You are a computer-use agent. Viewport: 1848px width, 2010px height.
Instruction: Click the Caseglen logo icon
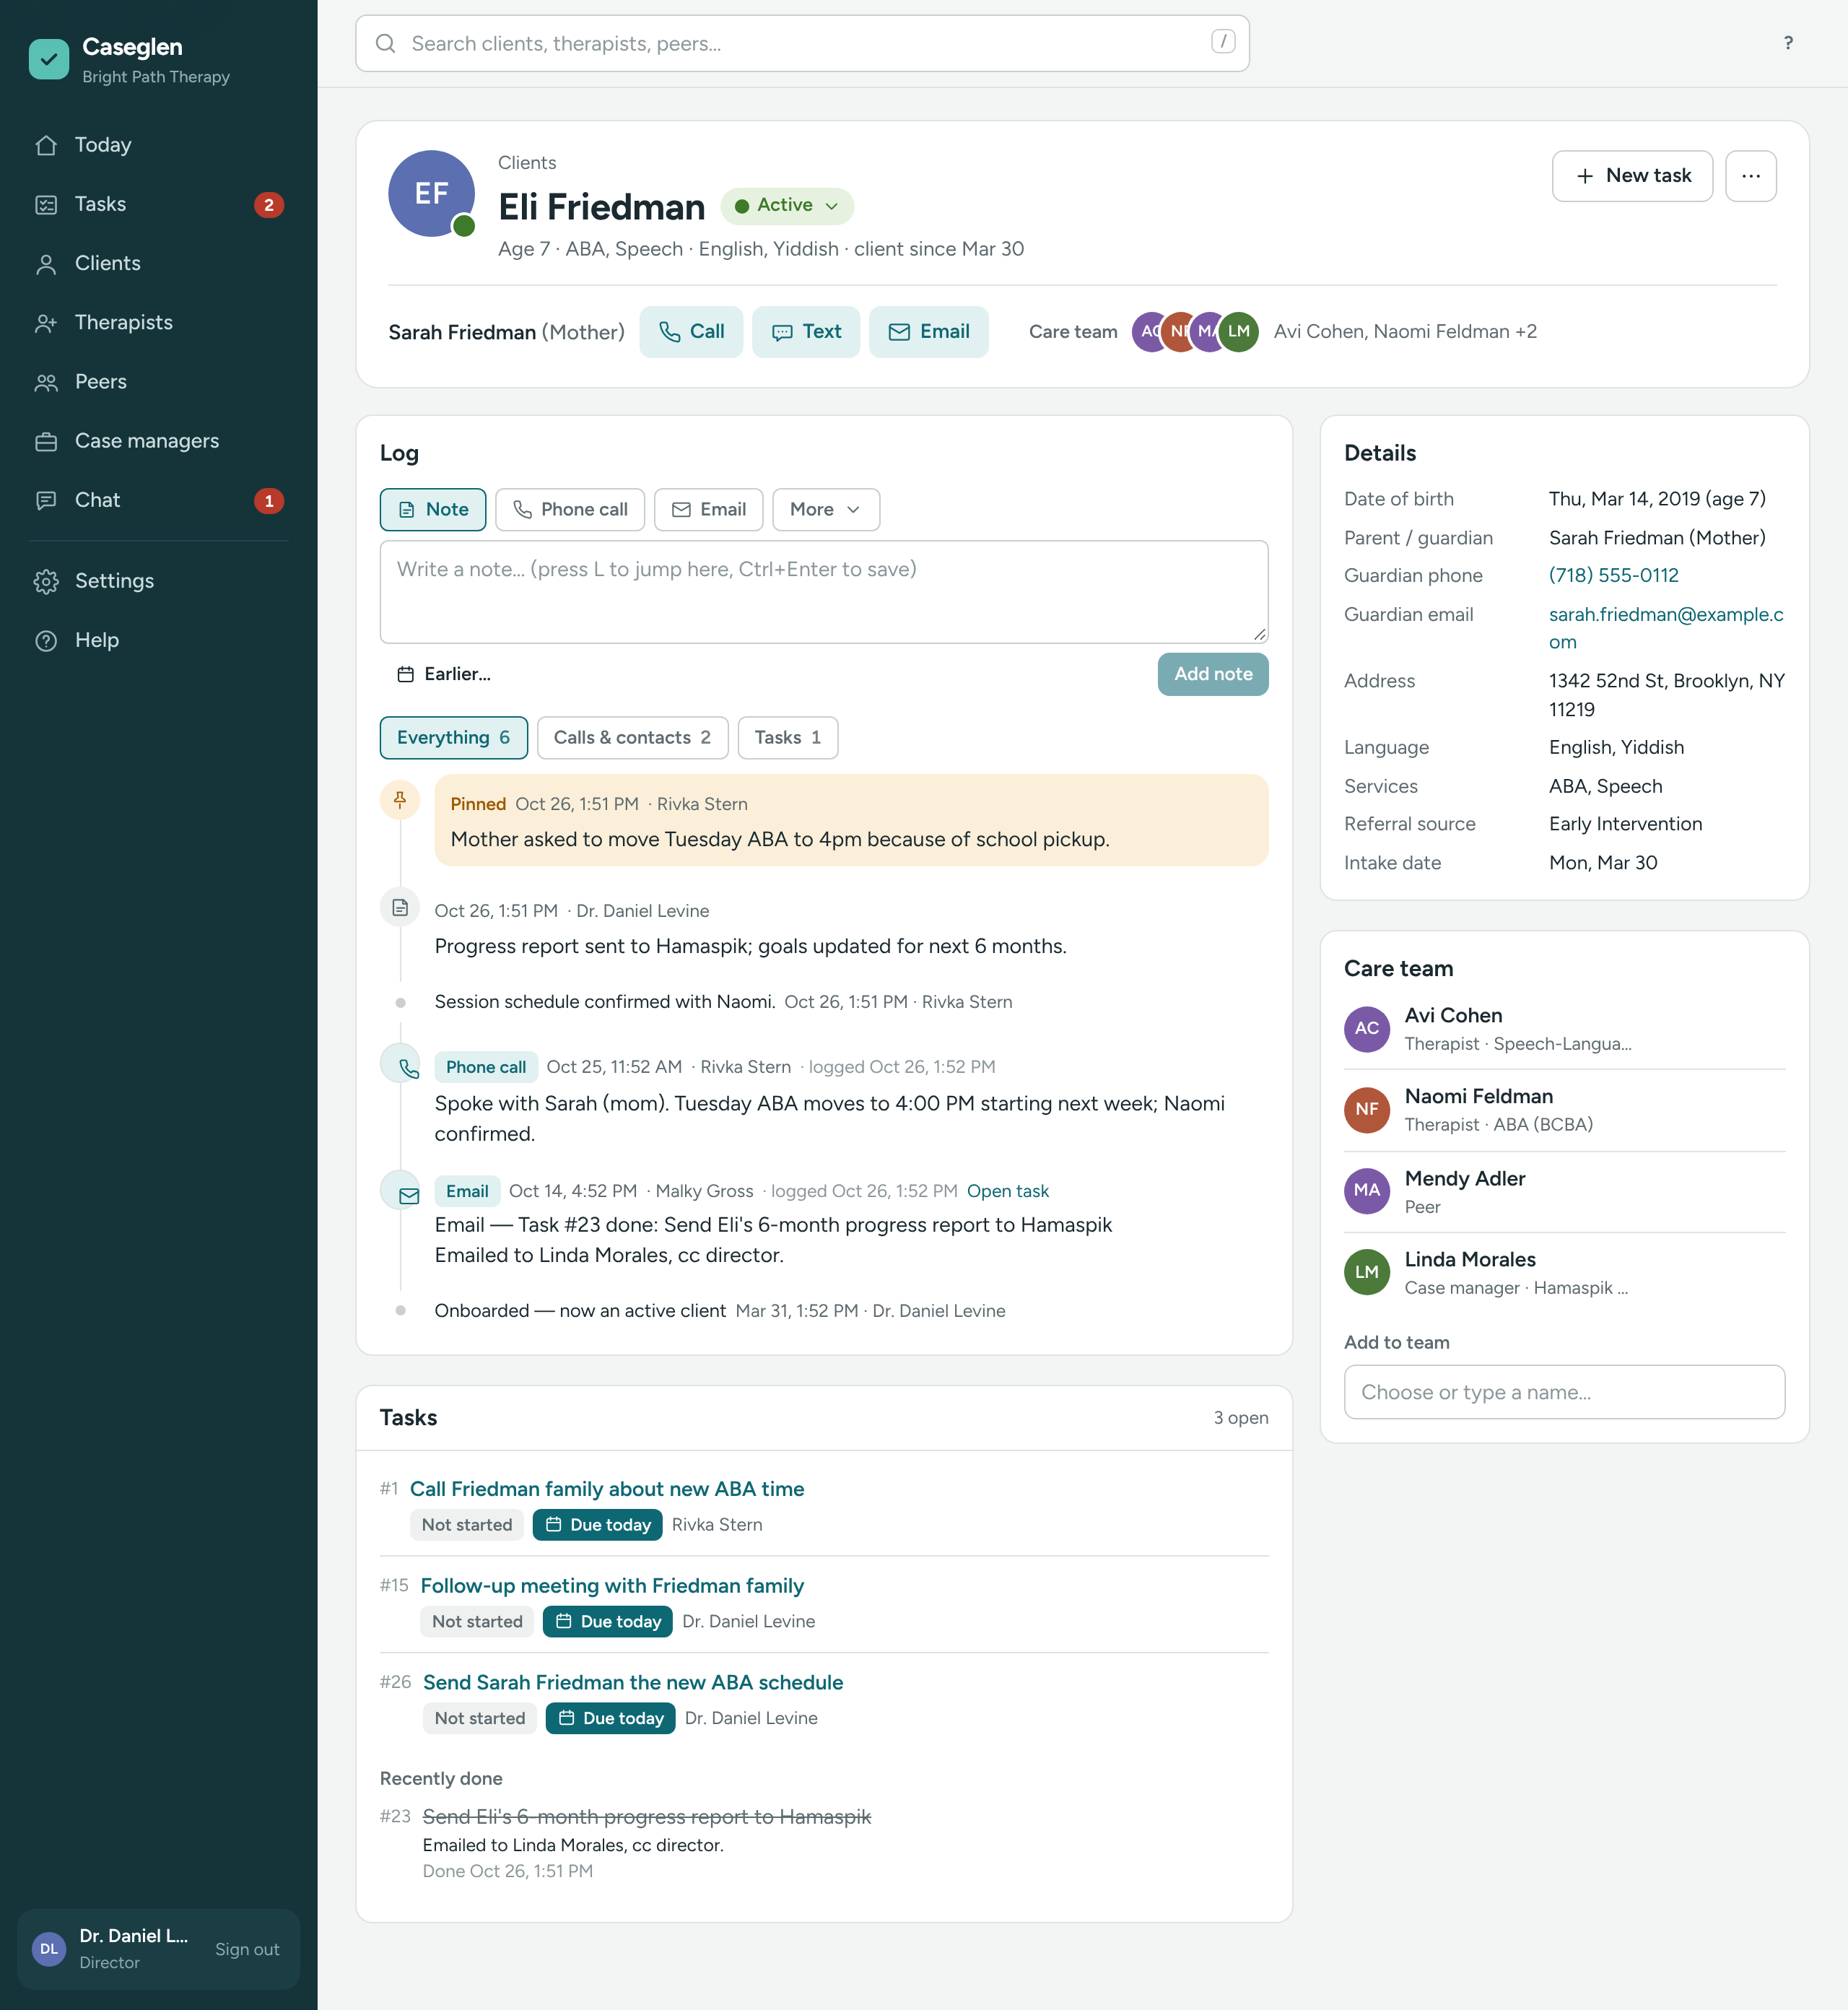pos(49,59)
